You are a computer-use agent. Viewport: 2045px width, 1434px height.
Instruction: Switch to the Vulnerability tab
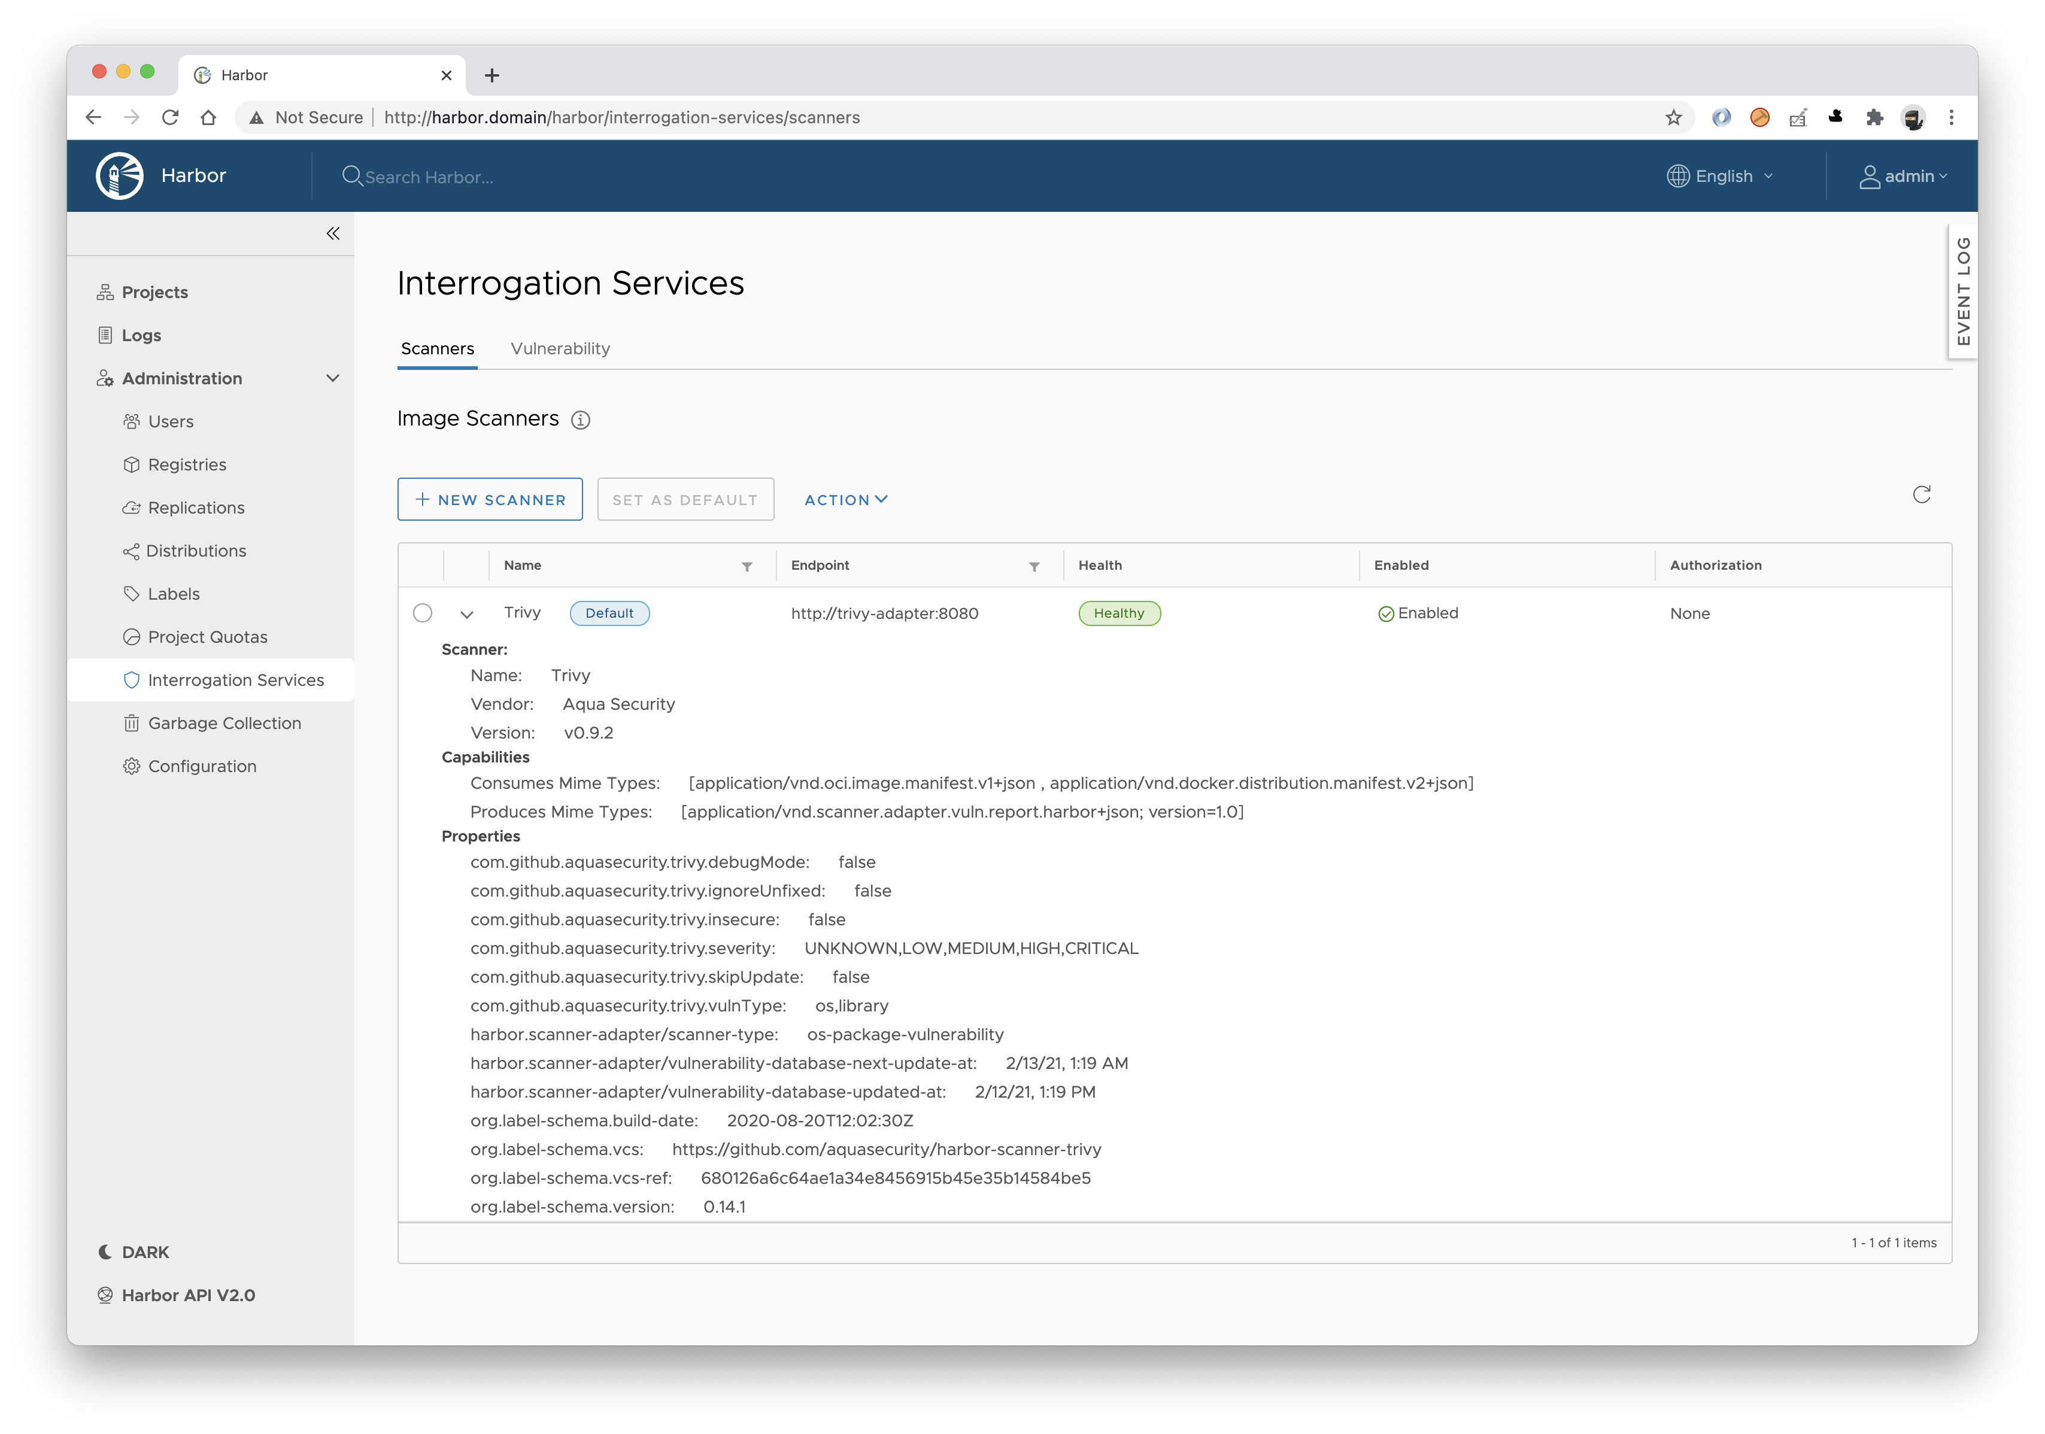[x=560, y=348]
